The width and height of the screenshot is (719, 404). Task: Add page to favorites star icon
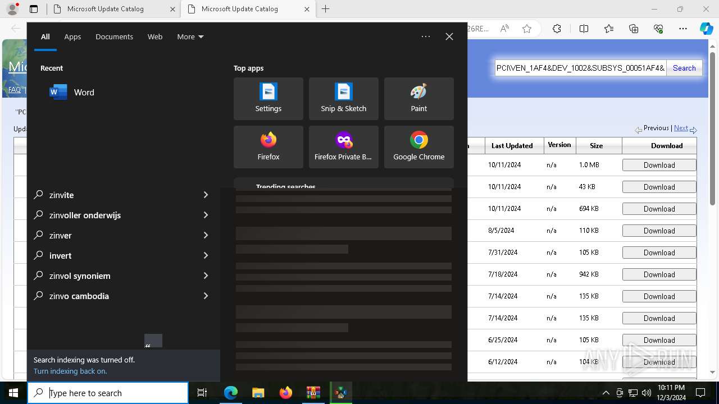coord(527,29)
